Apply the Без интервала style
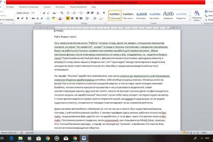Viewport: 213px width, 142px height. pos(128,16)
